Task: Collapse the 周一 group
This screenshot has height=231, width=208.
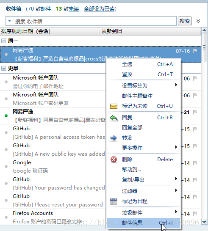Action: [3, 41]
